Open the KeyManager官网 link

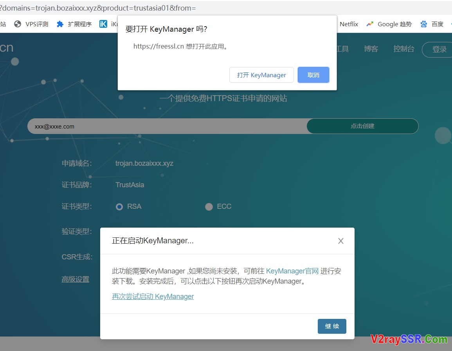click(292, 271)
